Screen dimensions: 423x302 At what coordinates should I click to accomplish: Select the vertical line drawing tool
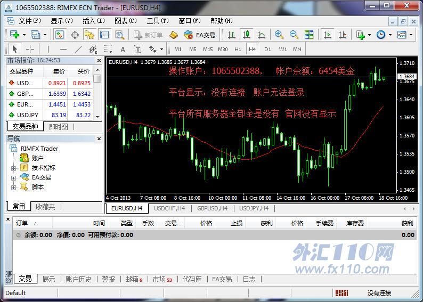48,49
